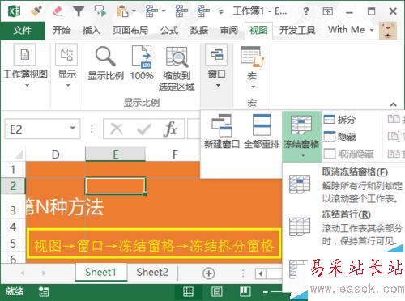Click Split (拆分) window button
405x301 pixels.
click(339, 119)
